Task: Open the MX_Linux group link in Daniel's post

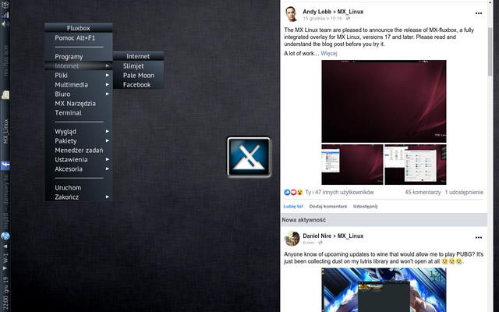Action: point(350,236)
